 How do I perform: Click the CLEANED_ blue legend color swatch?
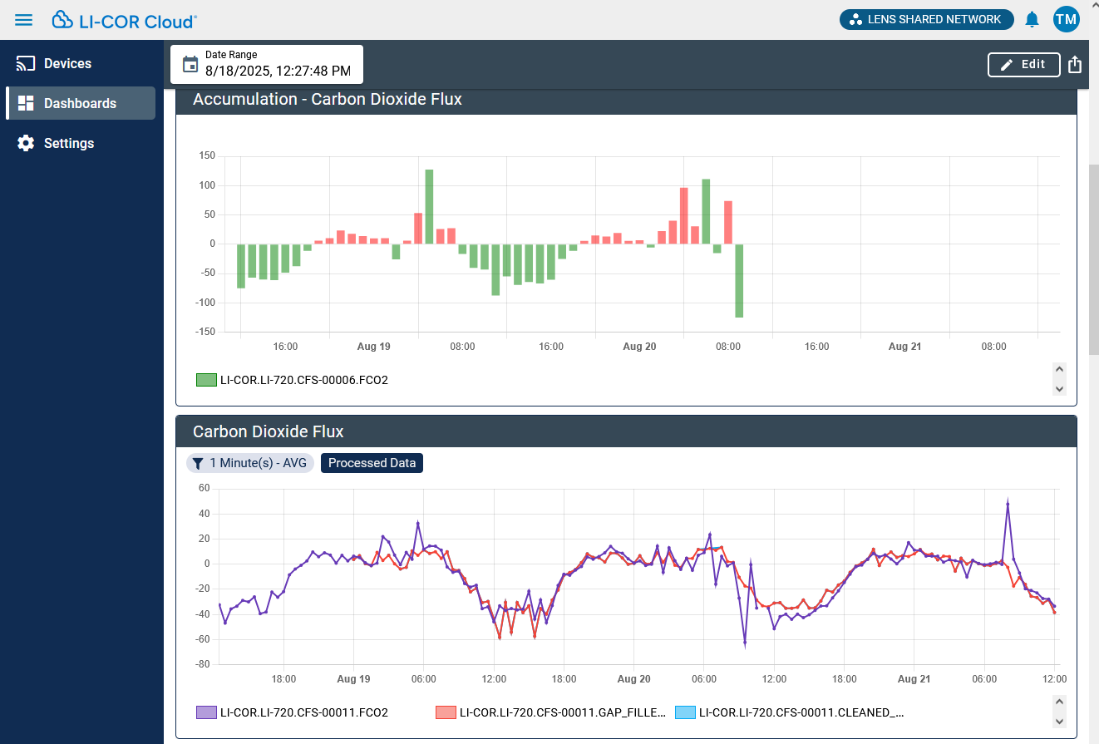pos(685,712)
